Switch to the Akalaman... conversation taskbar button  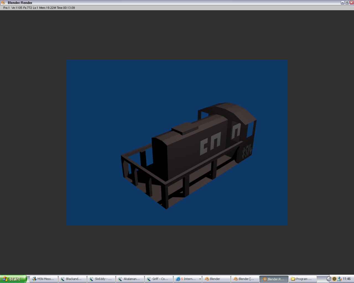(130, 279)
